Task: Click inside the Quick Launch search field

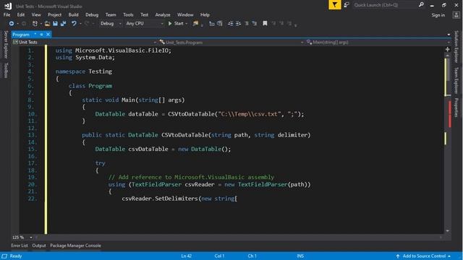Action: [x=384, y=5]
